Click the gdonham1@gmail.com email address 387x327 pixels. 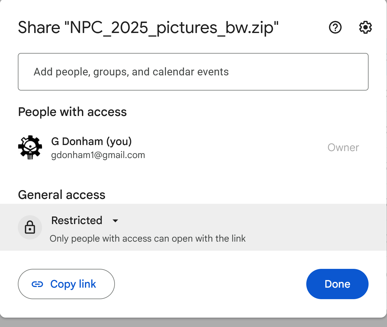pyautogui.click(x=98, y=155)
